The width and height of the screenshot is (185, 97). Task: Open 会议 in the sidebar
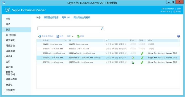(x=8, y=62)
